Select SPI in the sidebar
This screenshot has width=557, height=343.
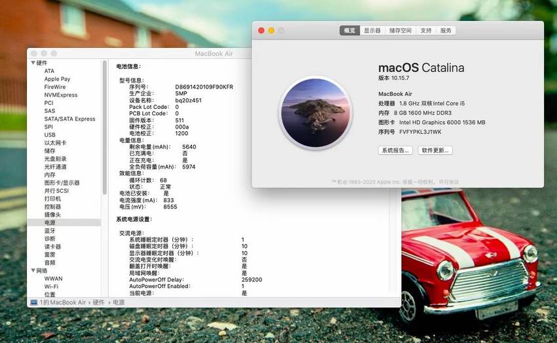48,127
